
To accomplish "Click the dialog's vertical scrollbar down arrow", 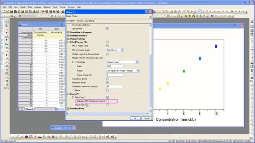I will [x=150, y=111].
